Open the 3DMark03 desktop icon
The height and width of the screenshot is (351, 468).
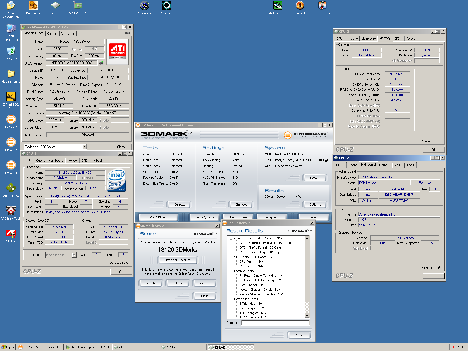(x=11, y=121)
